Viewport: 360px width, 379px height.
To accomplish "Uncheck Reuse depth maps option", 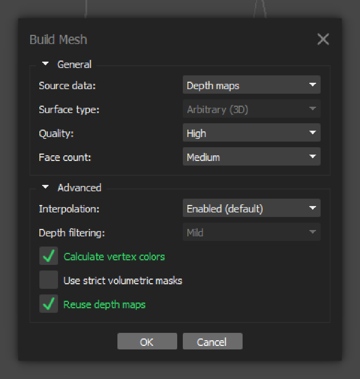I will (x=49, y=304).
